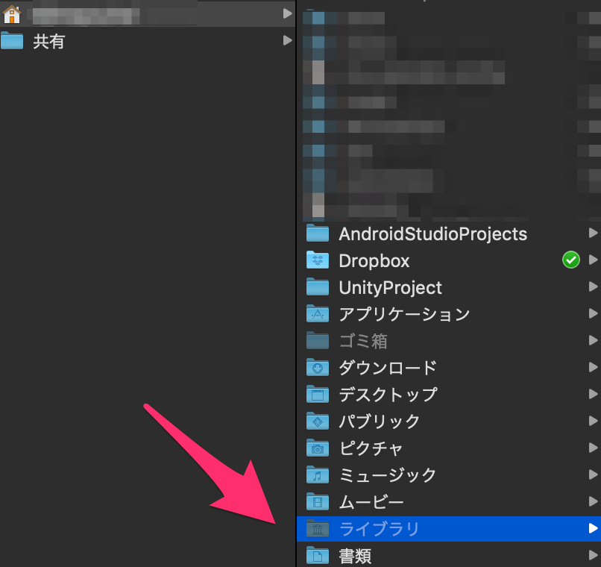Image resolution: width=601 pixels, height=567 pixels.
Task: Select the デスクトップ folder name
Action: pos(388,395)
